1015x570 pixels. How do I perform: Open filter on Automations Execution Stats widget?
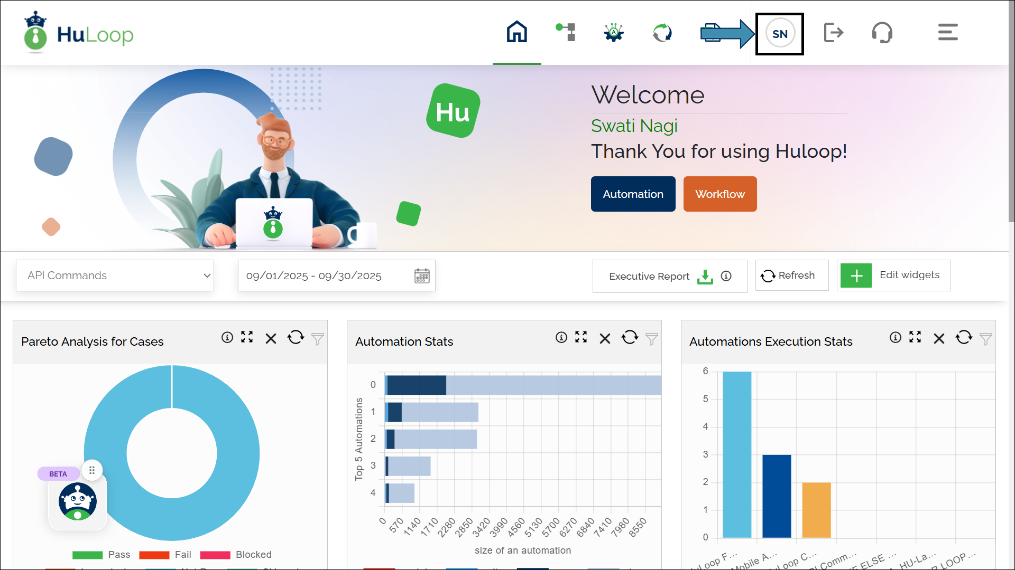coord(985,339)
